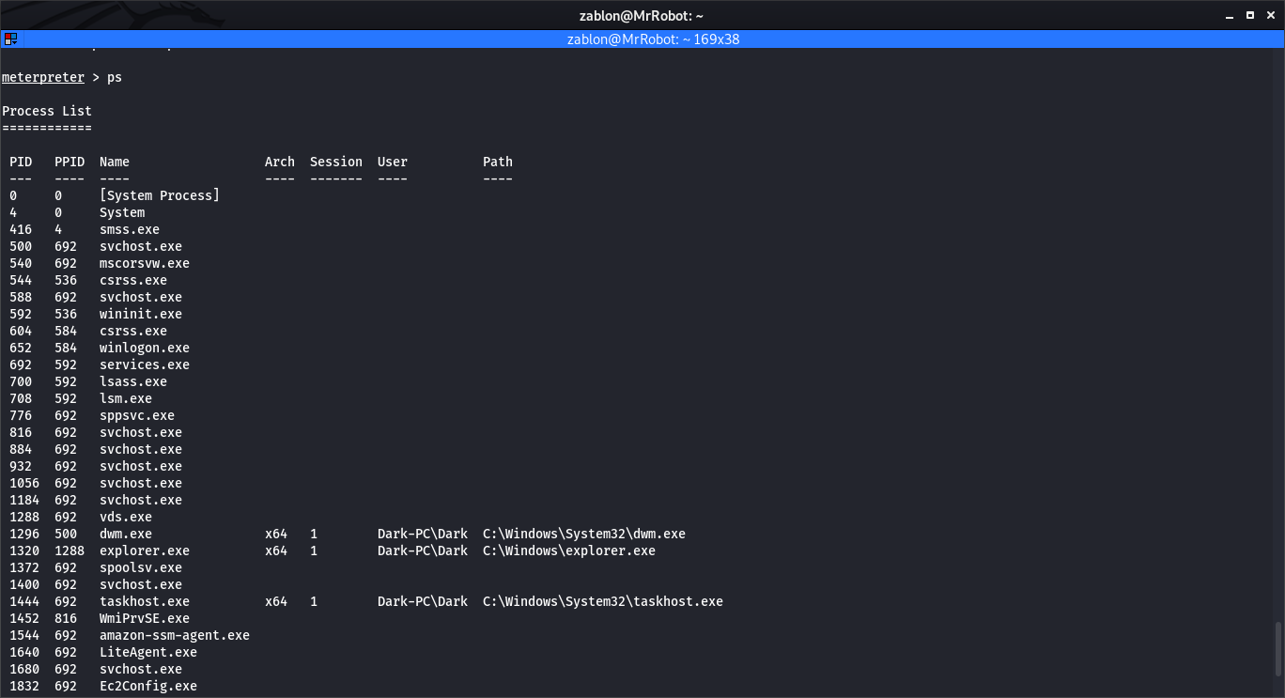Click the PPID column header
This screenshot has width=1285, height=698.
pyautogui.click(x=70, y=162)
